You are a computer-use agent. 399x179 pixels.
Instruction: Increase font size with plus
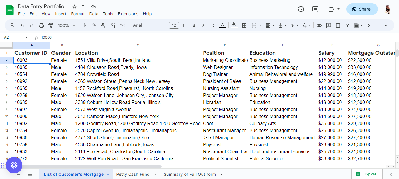tap(183, 25)
